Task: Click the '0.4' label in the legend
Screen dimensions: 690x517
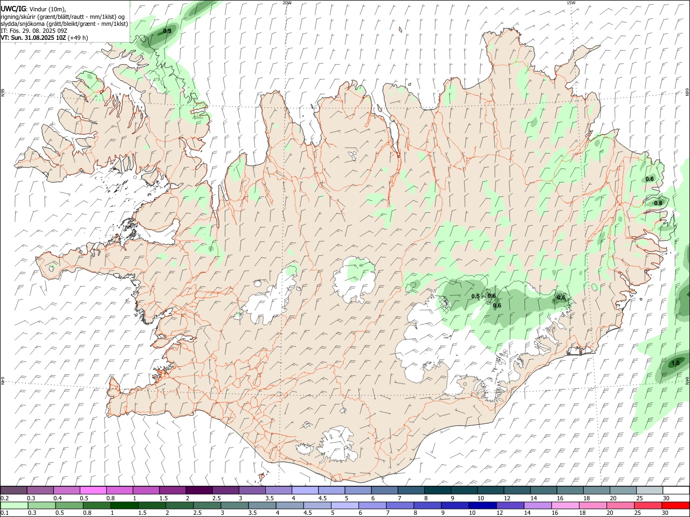Action: pyautogui.click(x=58, y=498)
